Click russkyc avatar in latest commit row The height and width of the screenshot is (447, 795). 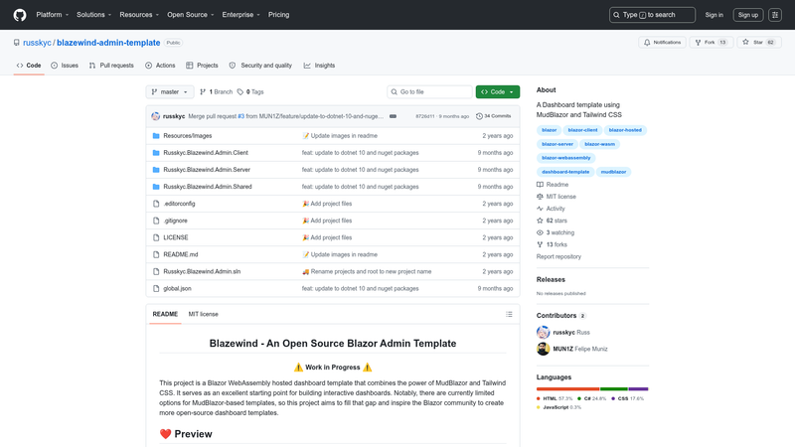coord(156,116)
